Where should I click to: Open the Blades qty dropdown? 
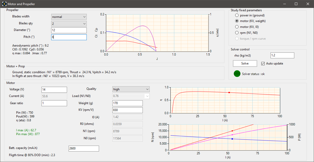(69, 24)
